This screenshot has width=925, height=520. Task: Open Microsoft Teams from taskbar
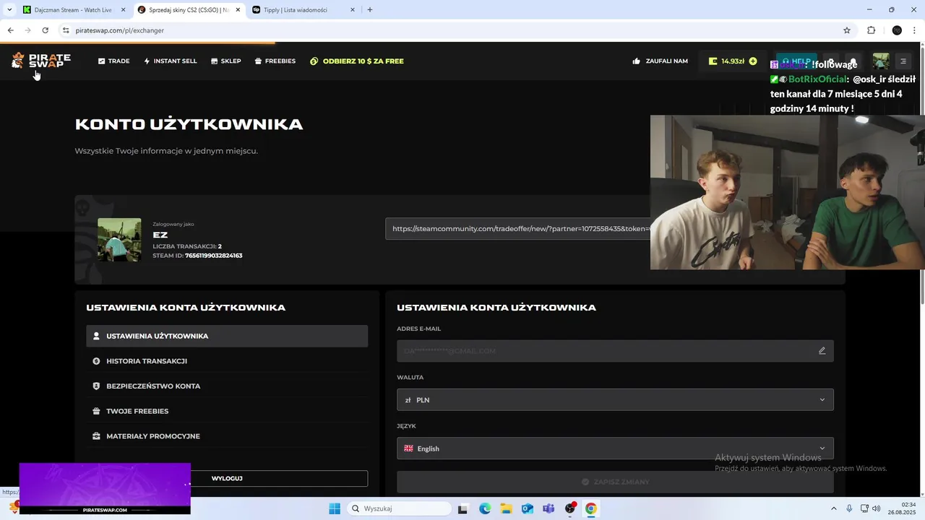point(548,508)
